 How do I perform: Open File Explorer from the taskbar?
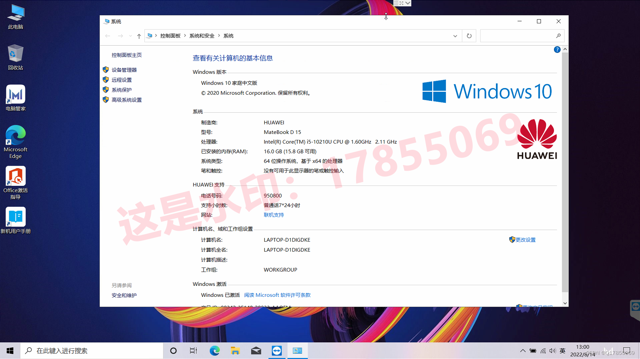click(235, 351)
